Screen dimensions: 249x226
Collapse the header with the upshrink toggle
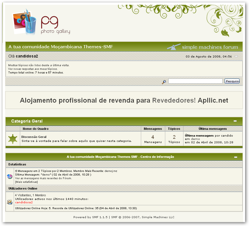click(x=236, y=56)
